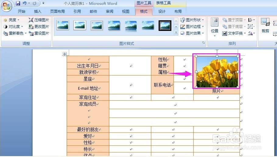Switch to 视图 tab

coord(126,12)
